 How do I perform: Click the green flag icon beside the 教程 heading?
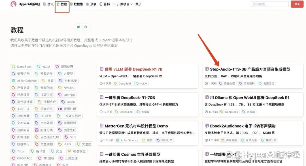tap(78, 27)
